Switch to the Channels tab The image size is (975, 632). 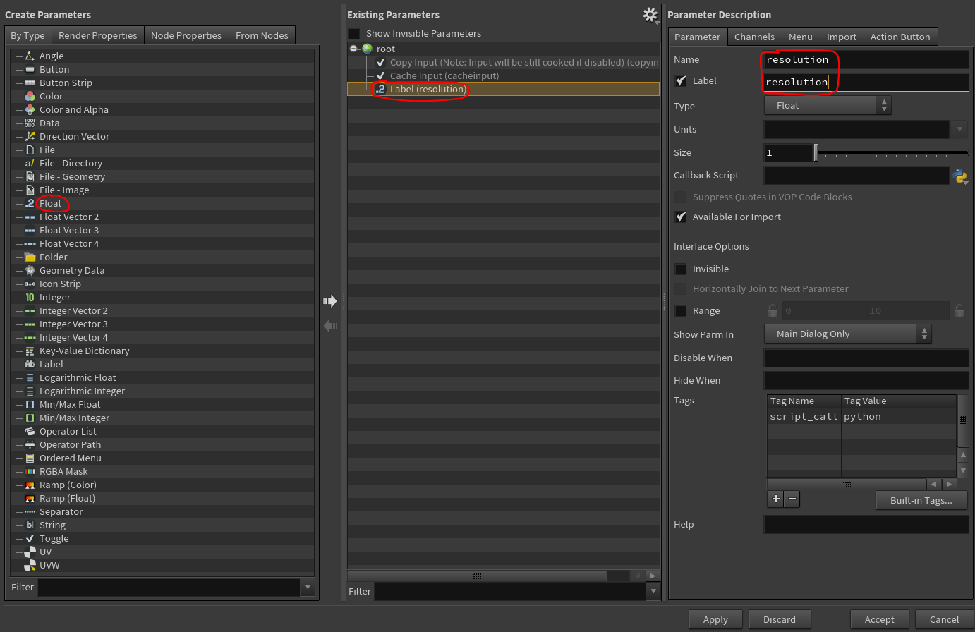tap(755, 36)
